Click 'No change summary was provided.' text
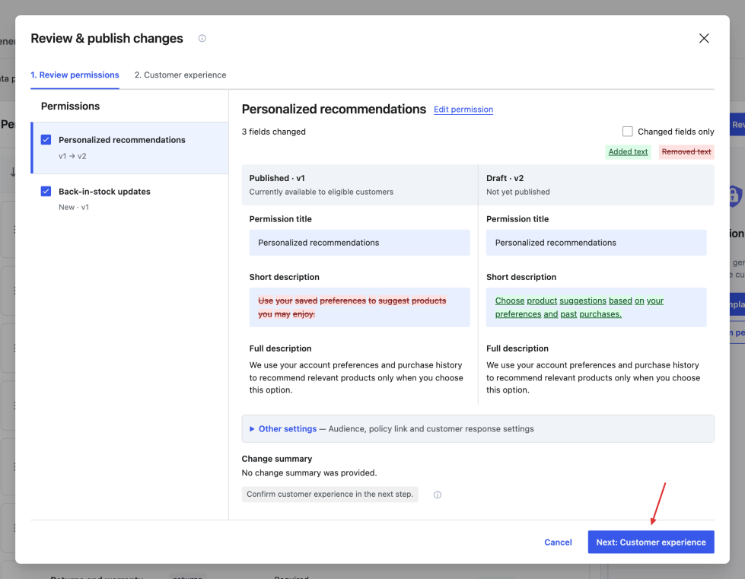The width and height of the screenshot is (745, 579). tap(309, 473)
